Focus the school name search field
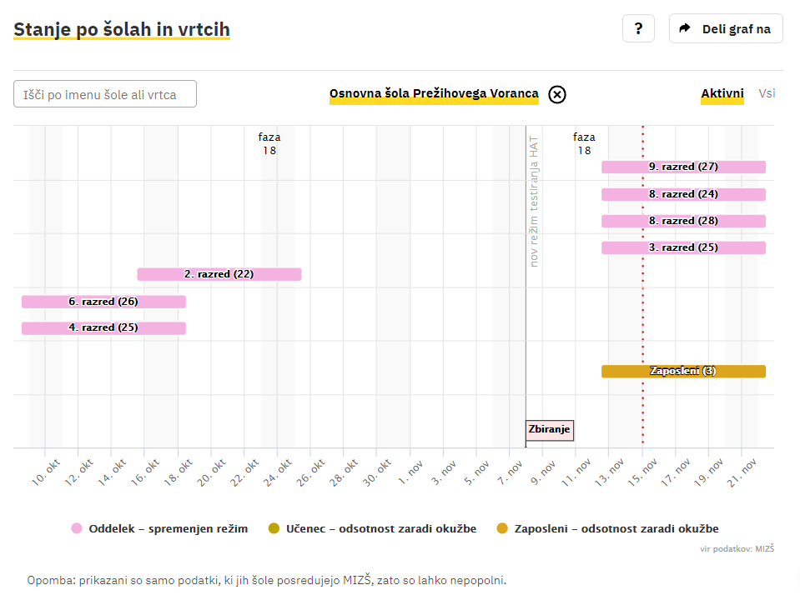Screen dimensions: 800x600 point(105,94)
